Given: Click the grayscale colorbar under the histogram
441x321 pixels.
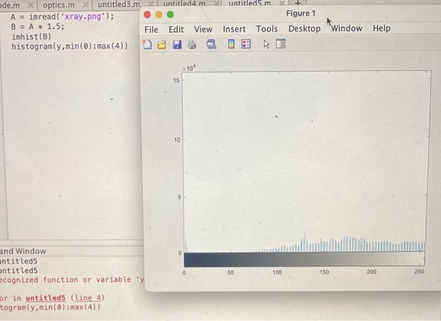Looking at the screenshot, I should (x=304, y=259).
